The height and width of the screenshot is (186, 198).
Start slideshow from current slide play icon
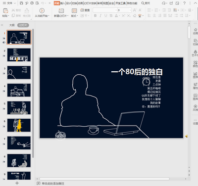[x=42, y=11]
